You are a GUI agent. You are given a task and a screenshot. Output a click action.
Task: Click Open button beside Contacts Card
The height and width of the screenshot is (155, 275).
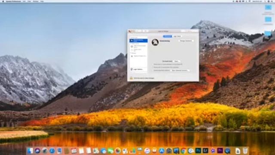click(x=177, y=61)
